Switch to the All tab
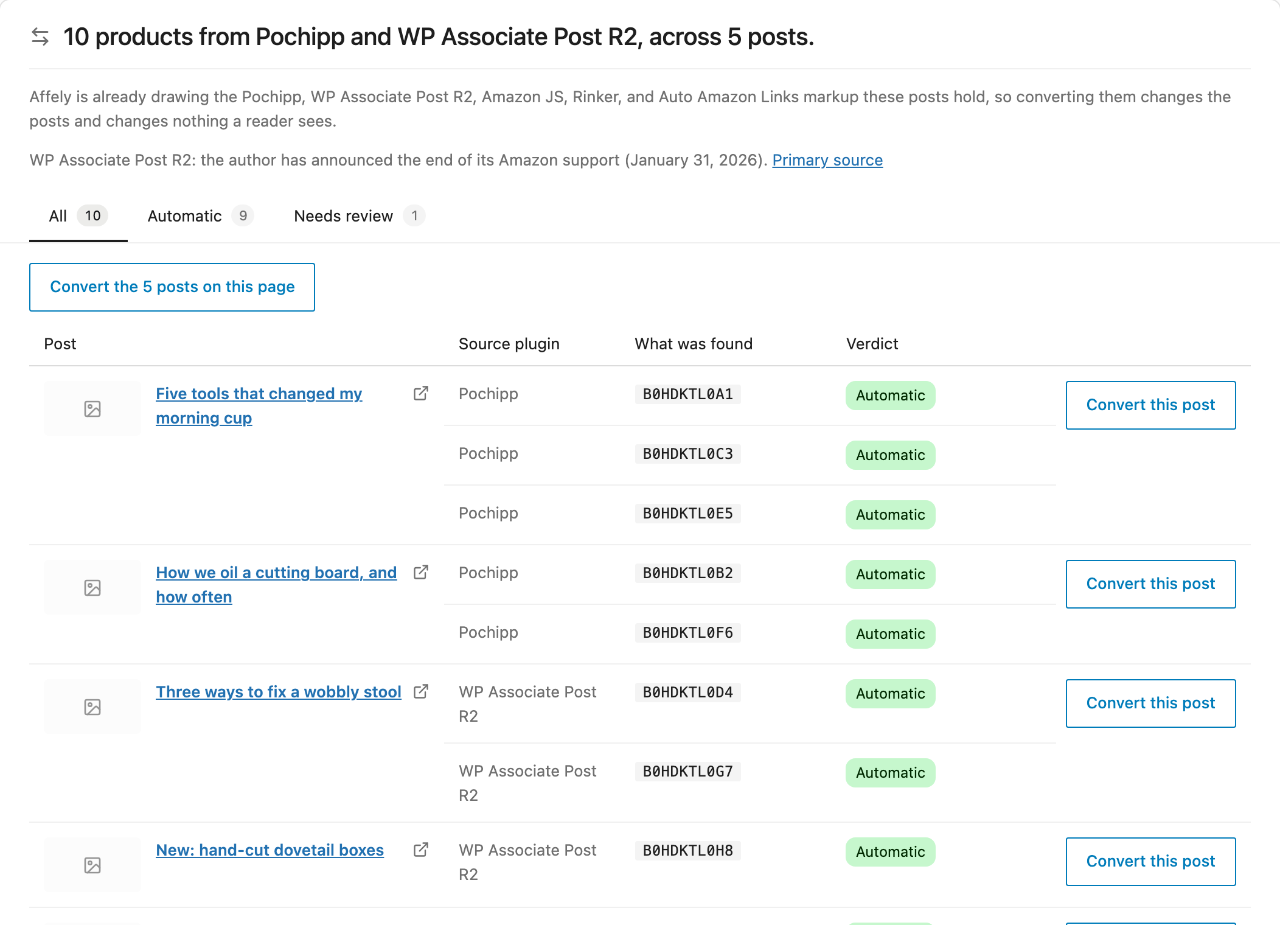1280x925 pixels. (x=78, y=216)
